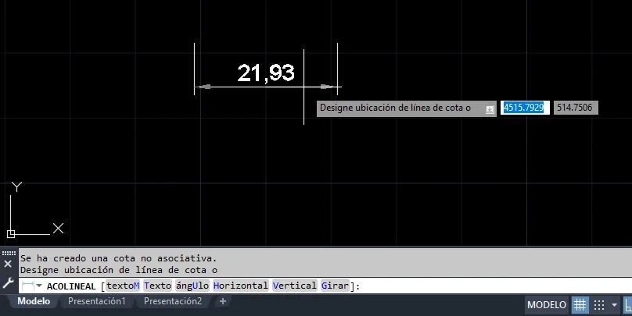Viewport: 632px width, 316px height.
Task: Toggle the drawing grid display
Action: point(580,305)
